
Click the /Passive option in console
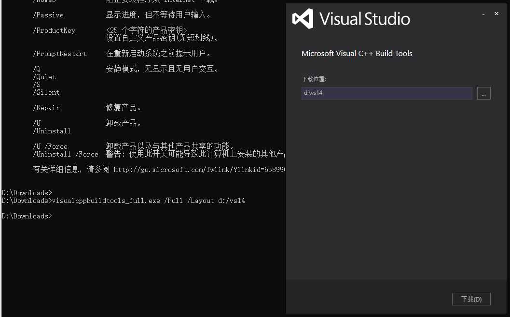tap(48, 15)
